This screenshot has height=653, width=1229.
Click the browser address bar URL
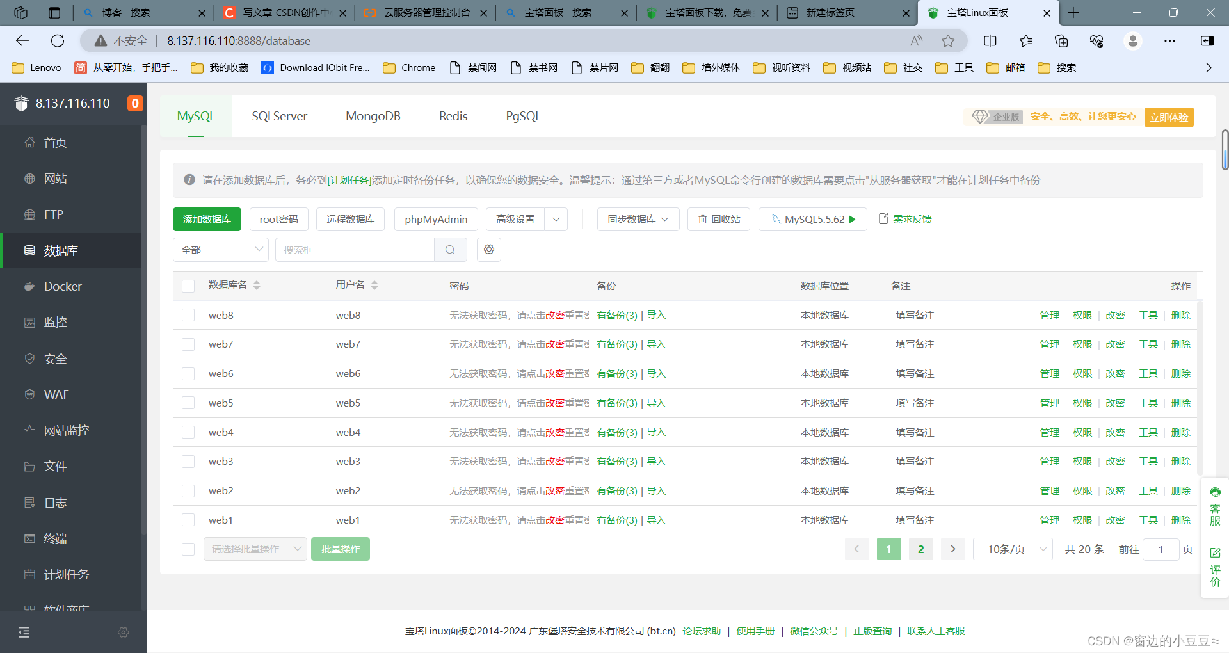(x=239, y=41)
